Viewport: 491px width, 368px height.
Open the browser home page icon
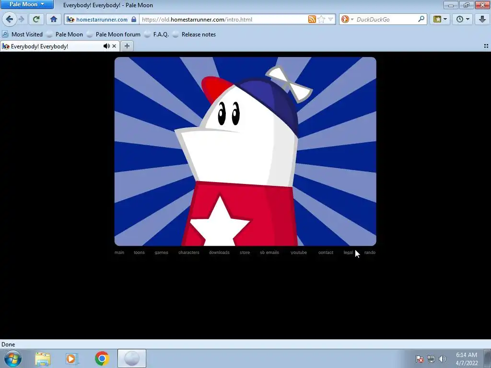pyautogui.click(x=54, y=19)
